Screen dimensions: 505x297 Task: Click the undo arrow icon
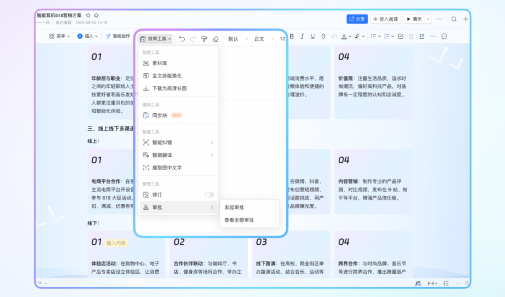pos(182,39)
